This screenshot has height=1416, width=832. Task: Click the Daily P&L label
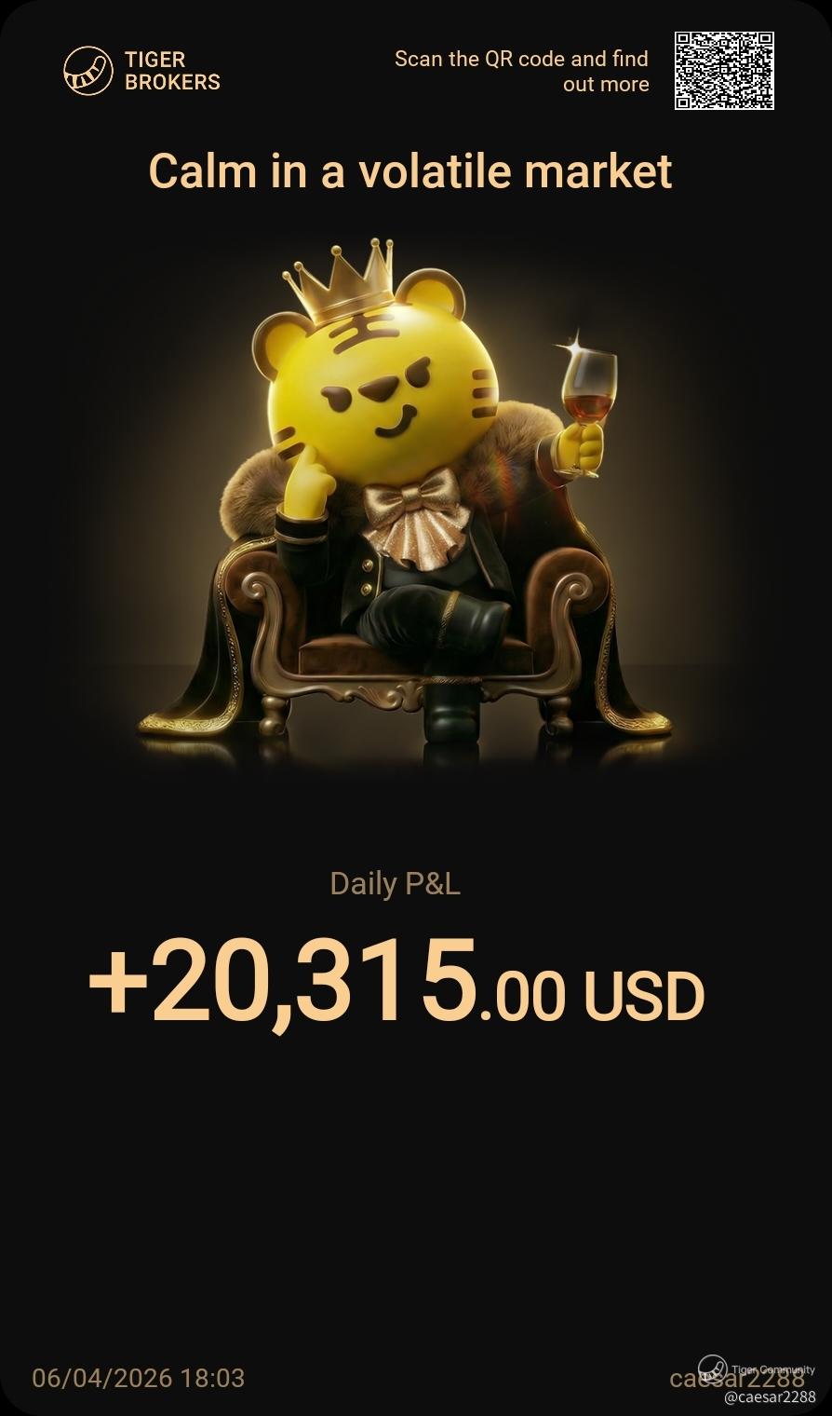(396, 883)
